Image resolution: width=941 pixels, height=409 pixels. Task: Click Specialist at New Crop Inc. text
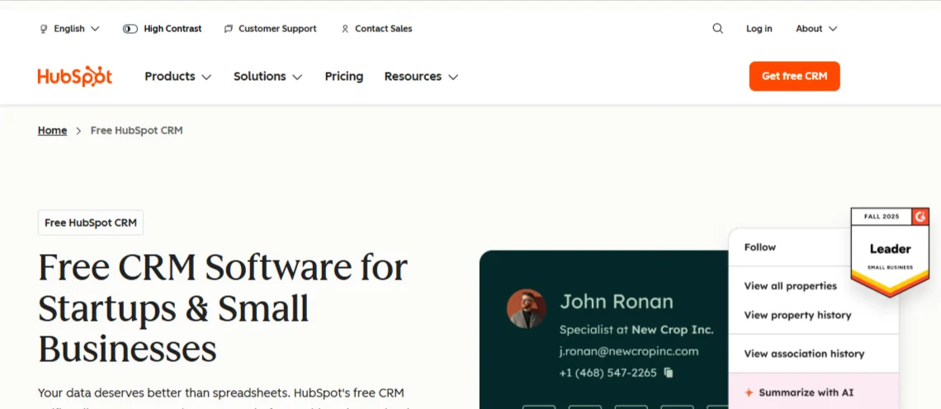pos(636,330)
